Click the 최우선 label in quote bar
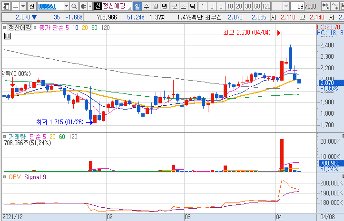This screenshot has width=344, height=221. [213, 17]
